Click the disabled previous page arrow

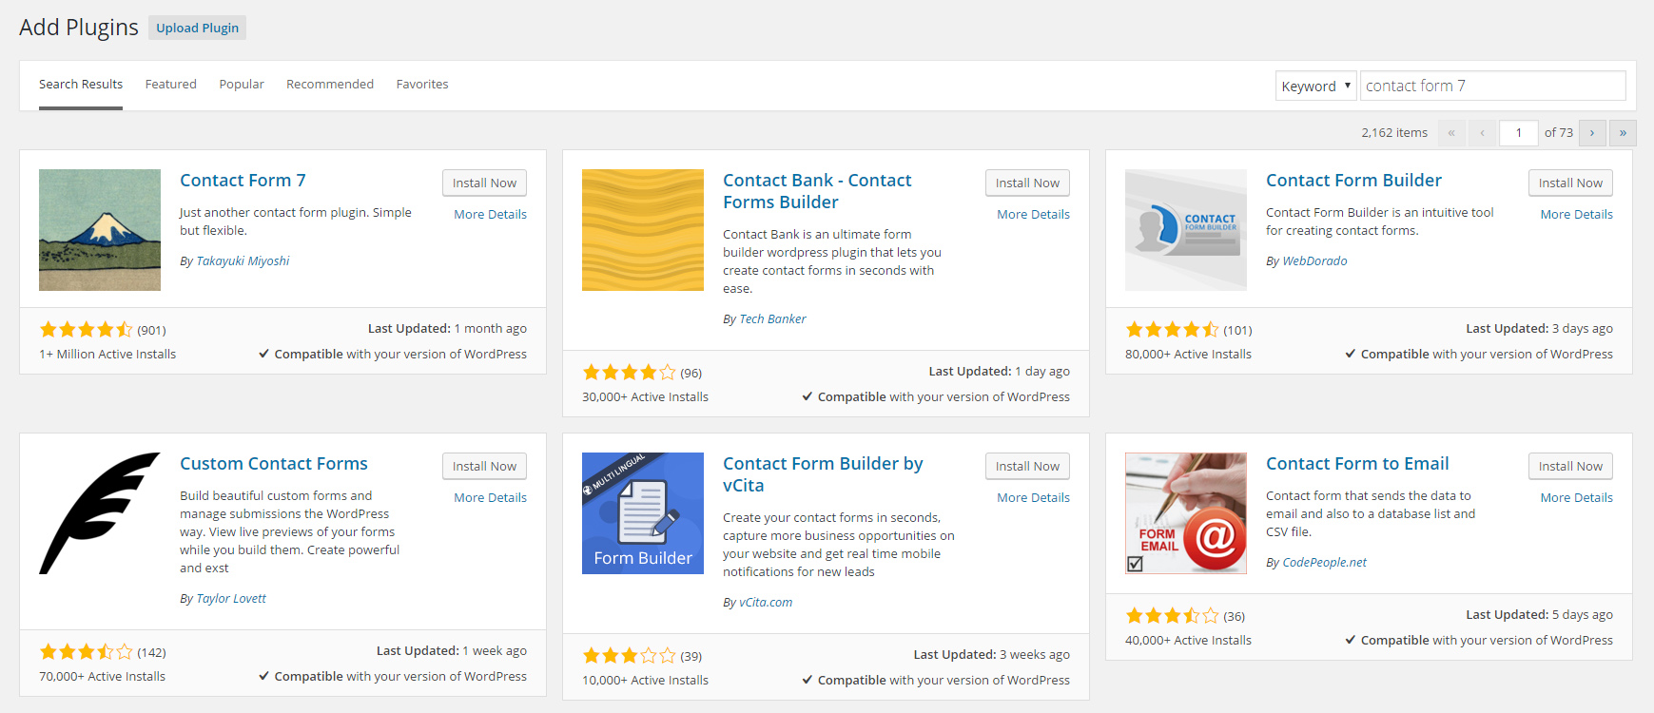pyautogui.click(x=1482, y=133)
